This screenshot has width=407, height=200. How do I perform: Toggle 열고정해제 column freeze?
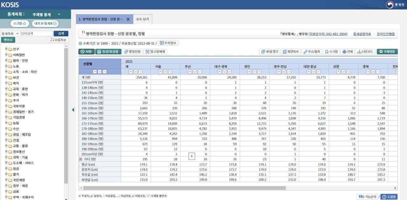pos(155,52)
